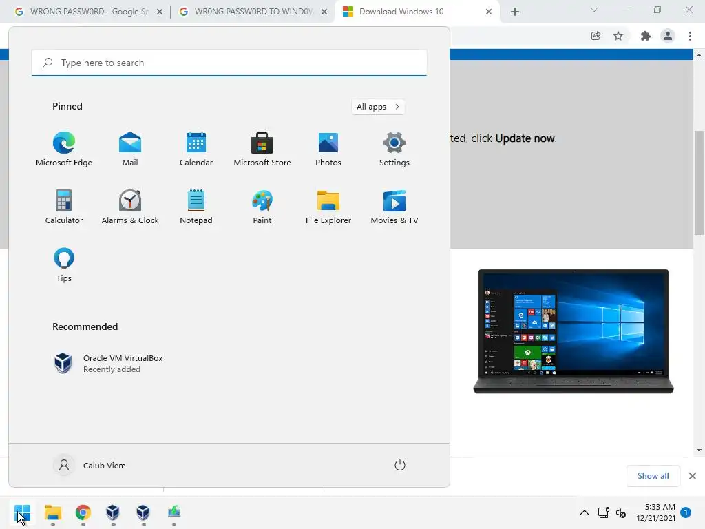
Task: Close the Chrome downloads bar
Action: [x=693, y=476]
